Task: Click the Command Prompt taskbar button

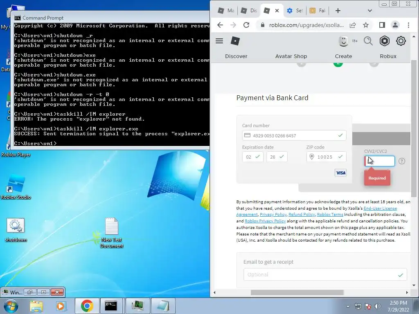Action: tap(111, 306)
